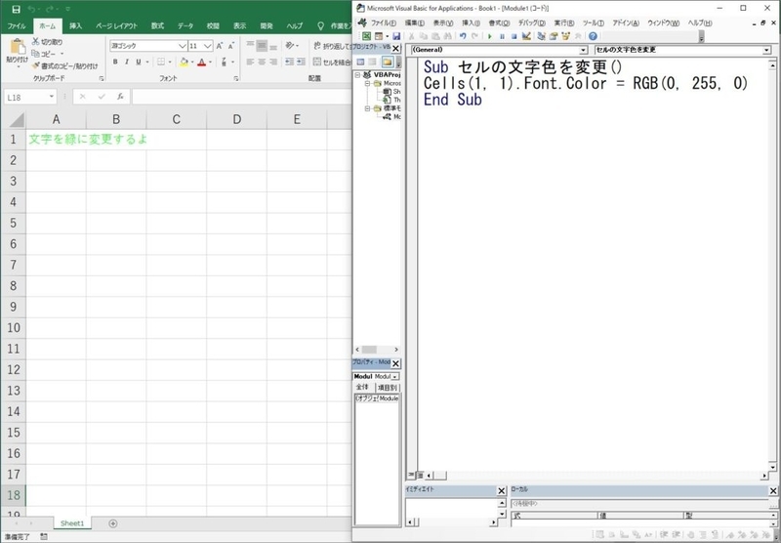Click the borders grid icon
The width and height of the screenshot is (781, 543).
pyautogui.click(x=161, y=62)
